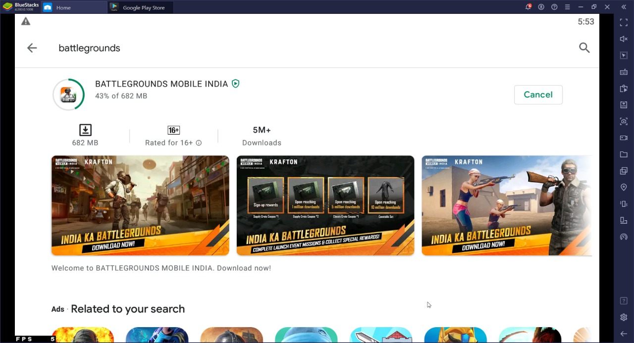Open the Rated for 16+ info icon
The height and width of the screenshot is (343, 634).
point(199,143)
